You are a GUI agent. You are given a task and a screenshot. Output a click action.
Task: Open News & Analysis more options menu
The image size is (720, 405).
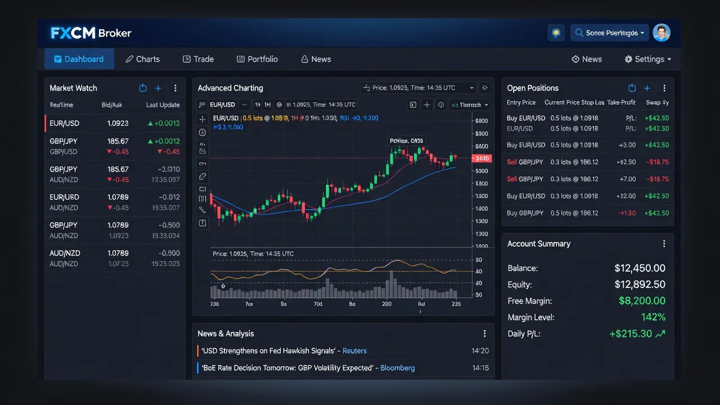[x=485, y=334]
